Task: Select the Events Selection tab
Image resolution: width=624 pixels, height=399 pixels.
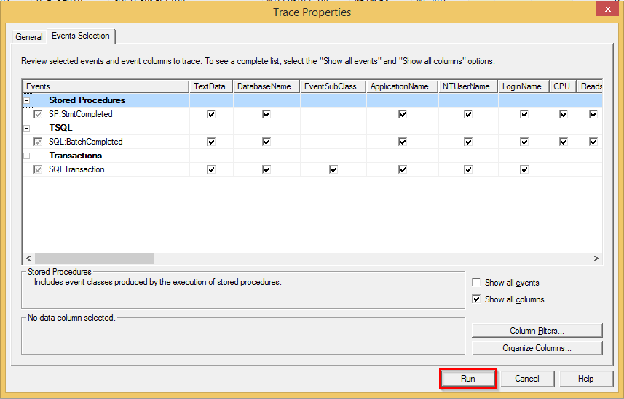Action: pos(81,36)
